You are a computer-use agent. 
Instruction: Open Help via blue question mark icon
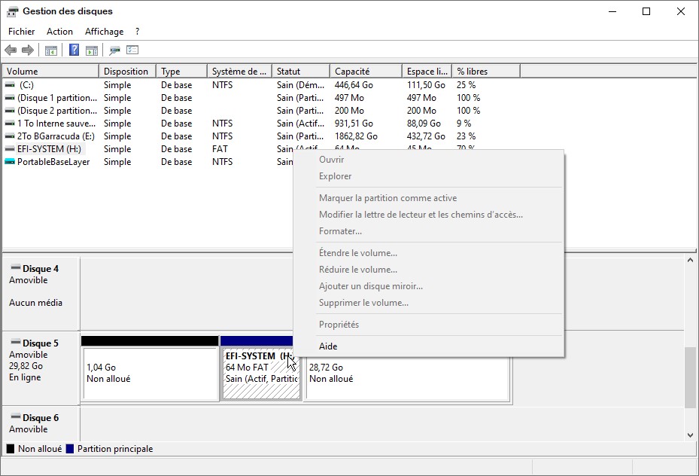74,50
